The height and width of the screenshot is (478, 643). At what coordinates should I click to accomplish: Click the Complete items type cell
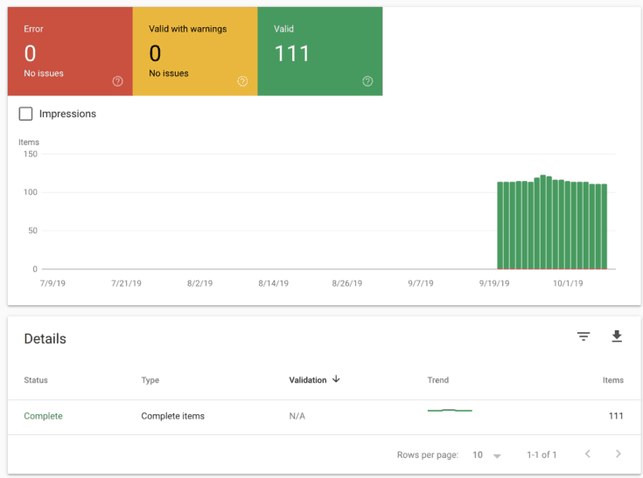click(x=172, y=416)
